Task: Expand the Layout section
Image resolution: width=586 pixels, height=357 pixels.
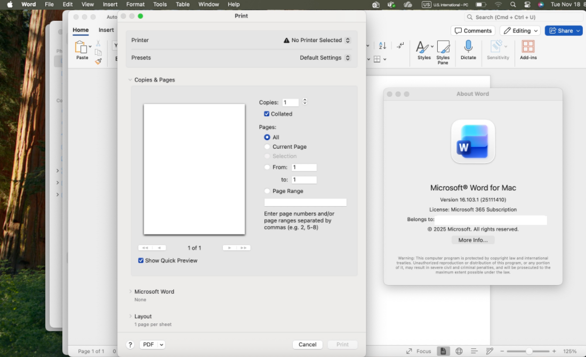Action: [x=130, y=317]
